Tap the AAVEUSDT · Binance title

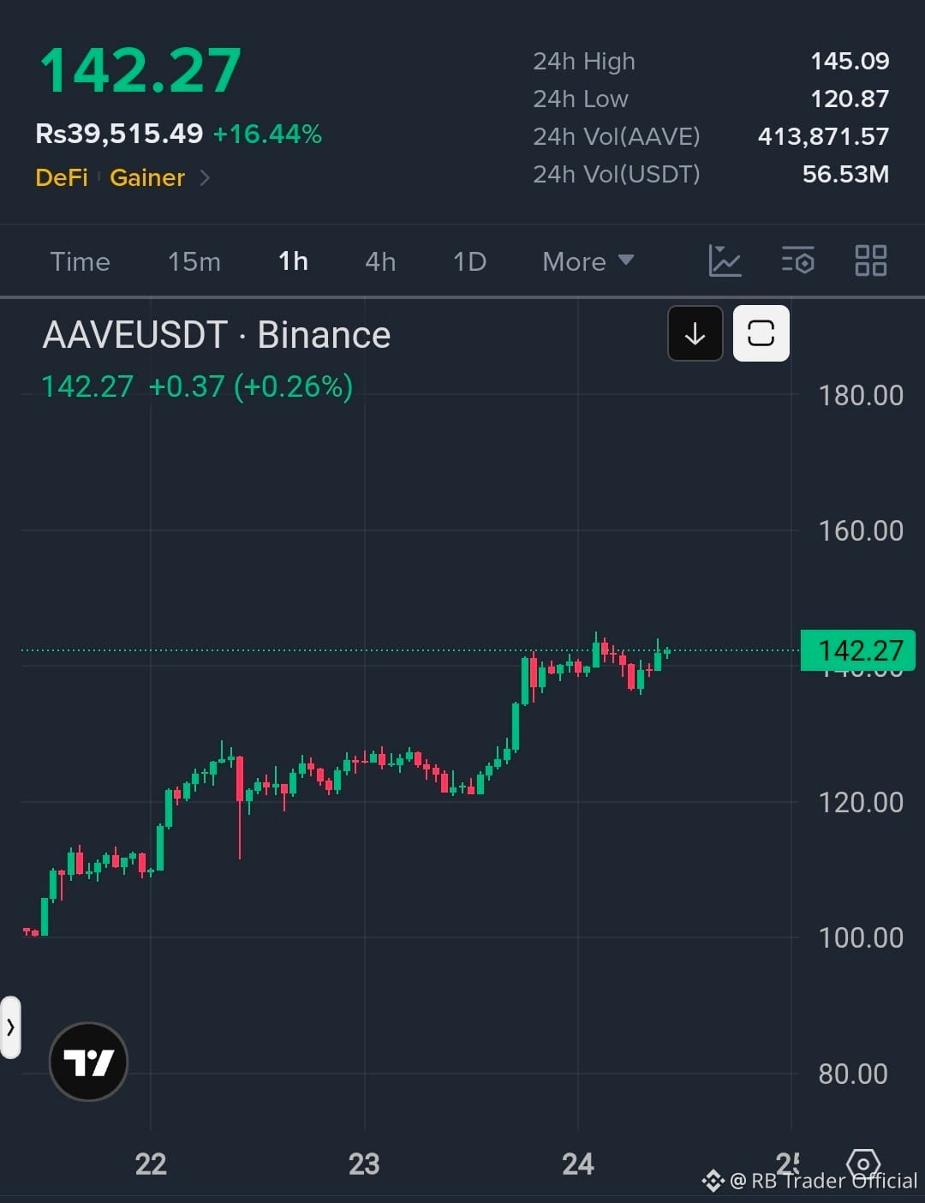217,335
